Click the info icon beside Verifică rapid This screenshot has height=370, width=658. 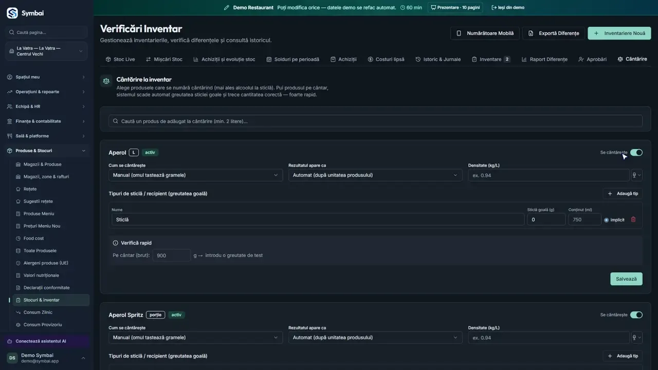coord(116,243)
